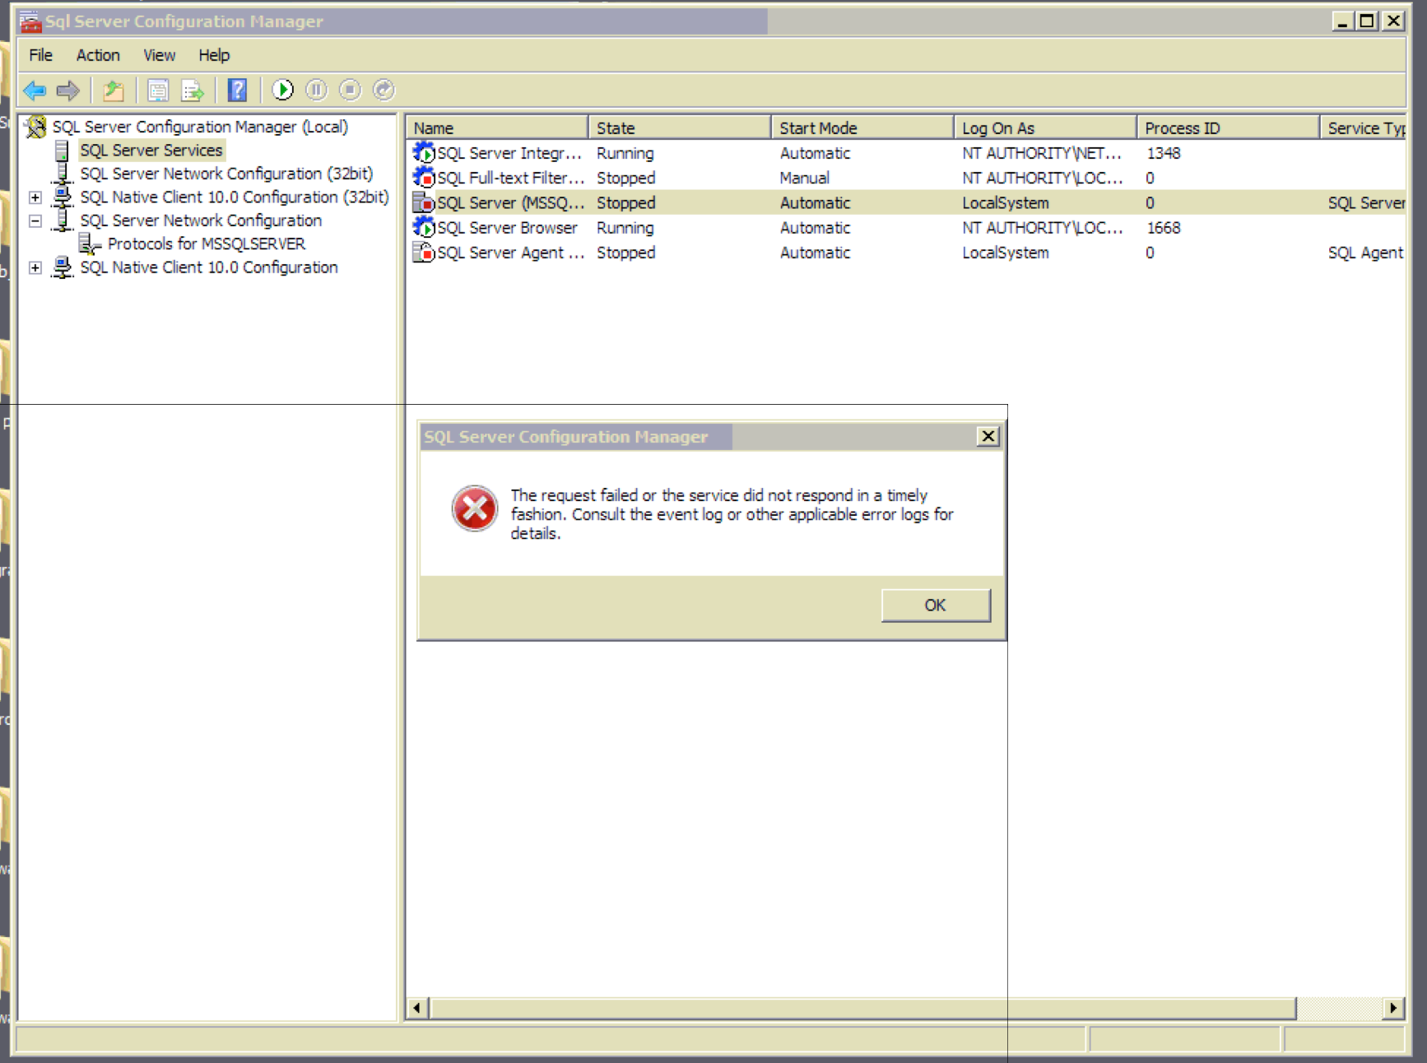Click the Back arrow toolbar icon

[35, 91]
